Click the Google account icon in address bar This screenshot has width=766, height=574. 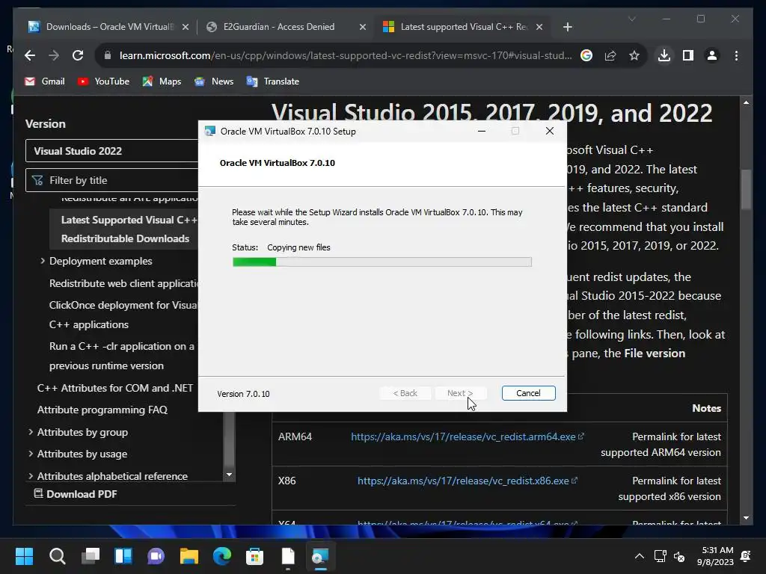586,55
